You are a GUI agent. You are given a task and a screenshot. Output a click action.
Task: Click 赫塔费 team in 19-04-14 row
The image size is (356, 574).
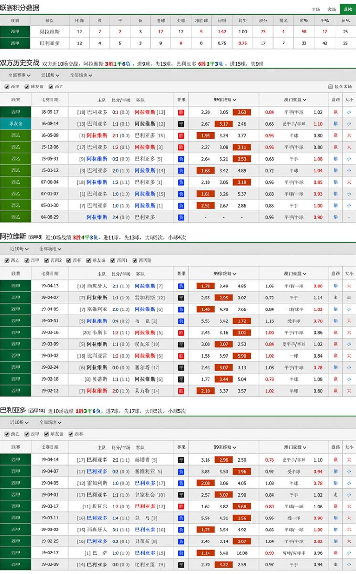point(143,460)
